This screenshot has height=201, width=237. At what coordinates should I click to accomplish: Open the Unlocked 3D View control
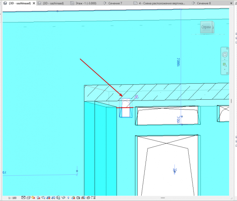pyautogui.click(x=58, y=198)
